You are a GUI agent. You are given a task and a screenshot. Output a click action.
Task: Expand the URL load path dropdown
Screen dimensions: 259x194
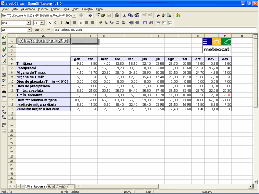(x=74, y=15)
